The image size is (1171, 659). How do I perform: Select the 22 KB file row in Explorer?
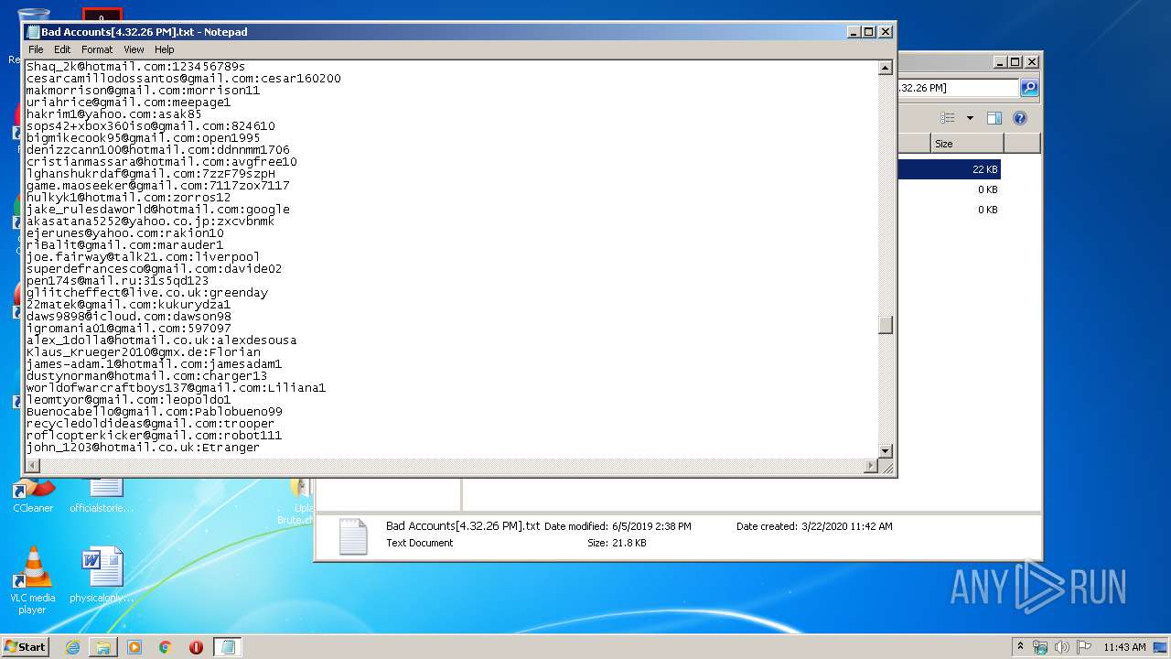[949, 169]
